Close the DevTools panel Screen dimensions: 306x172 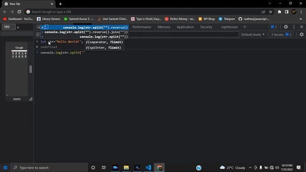(302, 27)
